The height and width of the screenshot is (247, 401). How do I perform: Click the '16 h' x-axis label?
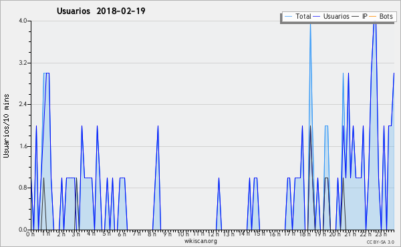[275, 234]
